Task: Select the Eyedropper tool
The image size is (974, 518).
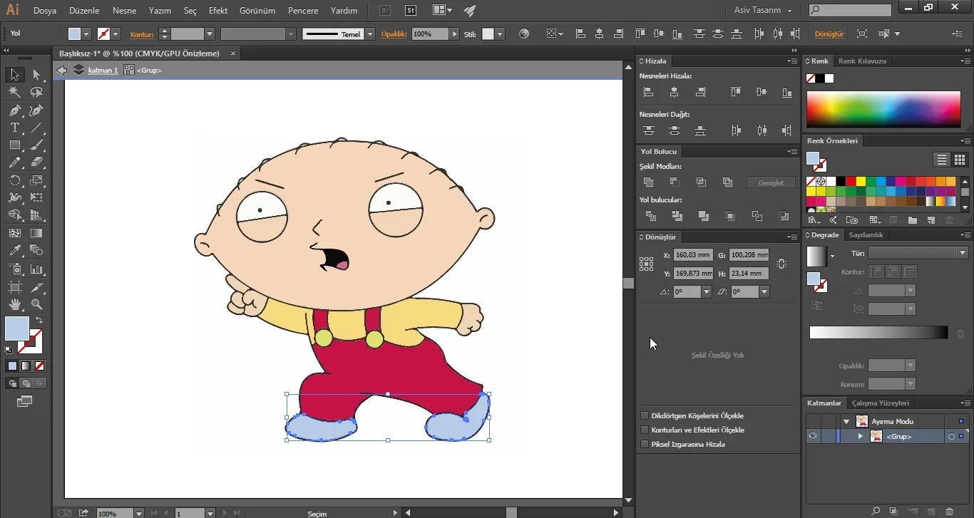Action: pyautogui.click(x=14, y=250)
